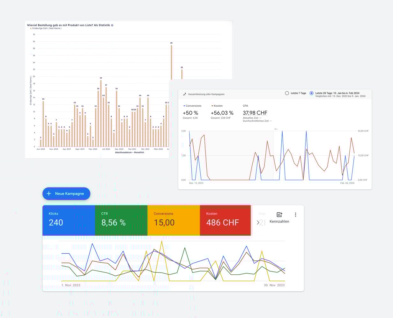Click the bar labeled 19
The width and height of the screenshot is (393, 318).
(101, 113)
